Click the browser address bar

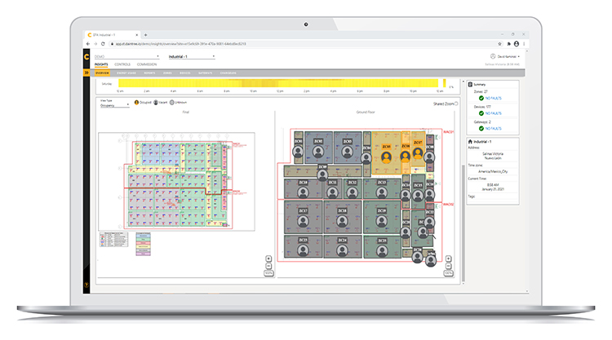pos(303,44)
